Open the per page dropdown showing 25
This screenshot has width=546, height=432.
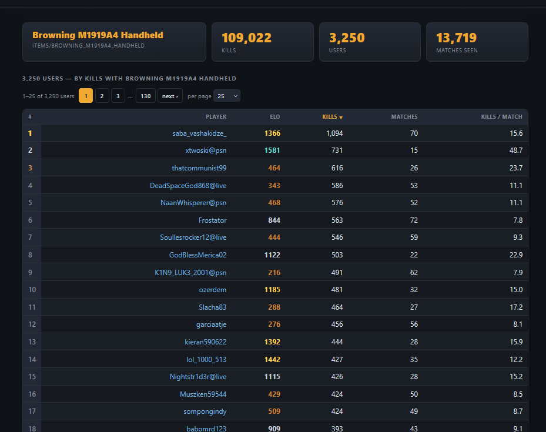227,96
